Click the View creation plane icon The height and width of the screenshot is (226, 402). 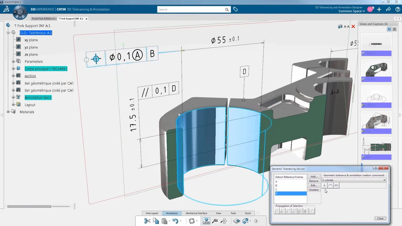(x=237, y=221)
